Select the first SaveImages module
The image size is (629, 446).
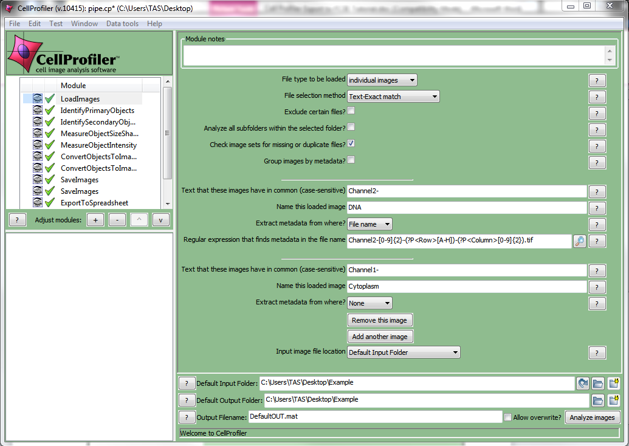click(x=80, y=180)
